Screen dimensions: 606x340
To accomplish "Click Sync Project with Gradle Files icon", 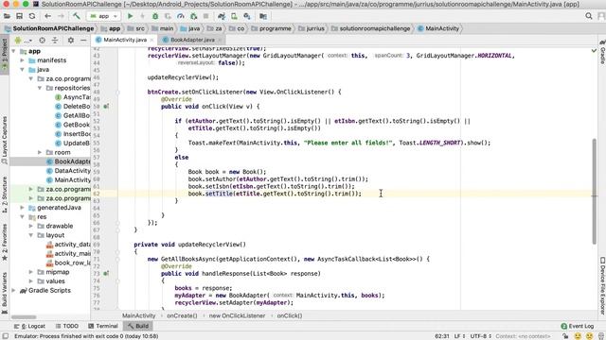I will point(222,16).
